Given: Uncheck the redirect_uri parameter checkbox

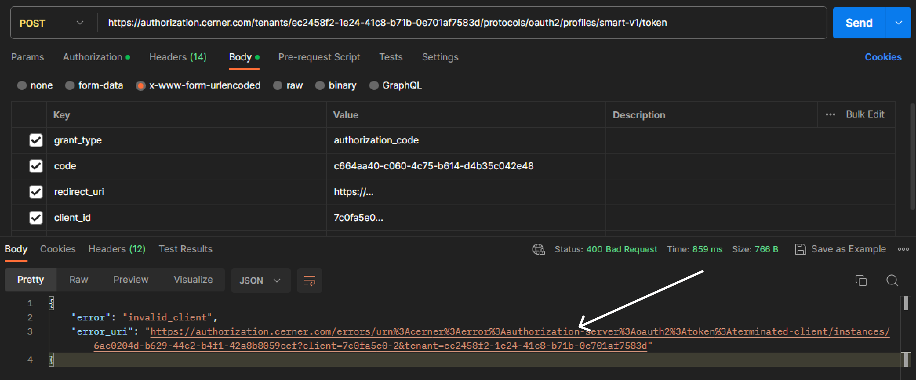Looking at the screenshot, I should pyautogui.click(x=36, y=192).
